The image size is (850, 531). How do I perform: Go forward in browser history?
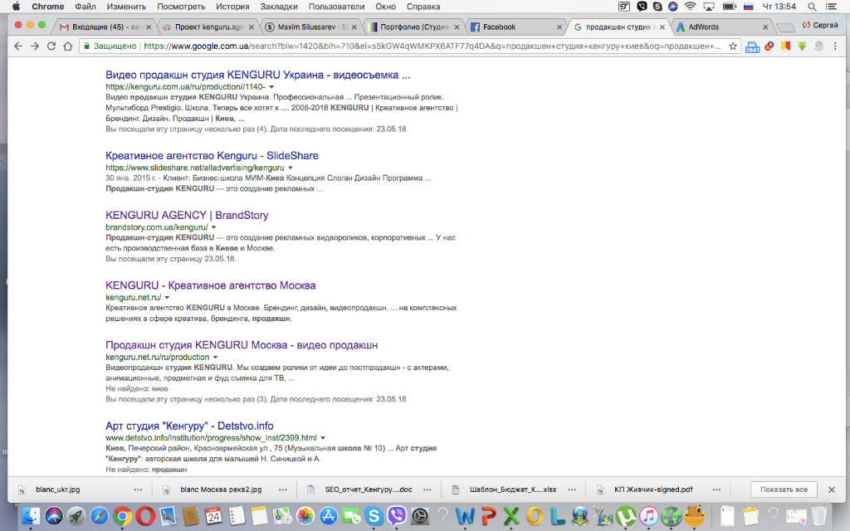[x=35, y=46]
